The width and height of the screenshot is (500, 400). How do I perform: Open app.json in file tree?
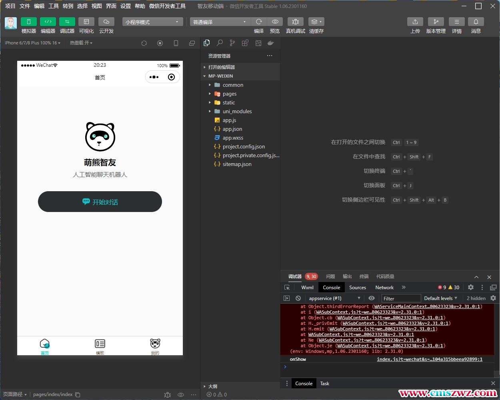[232, 129]
